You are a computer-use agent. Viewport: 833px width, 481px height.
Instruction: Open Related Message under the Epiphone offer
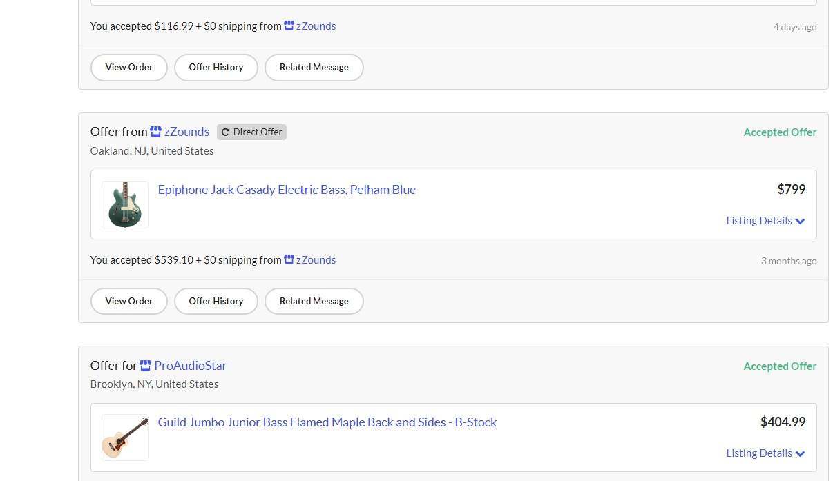[x=314, y=302]
